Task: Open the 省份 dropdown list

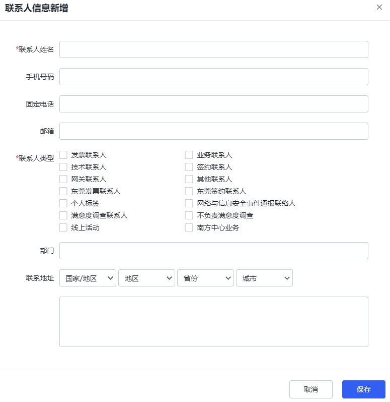Action: [205, 278]
